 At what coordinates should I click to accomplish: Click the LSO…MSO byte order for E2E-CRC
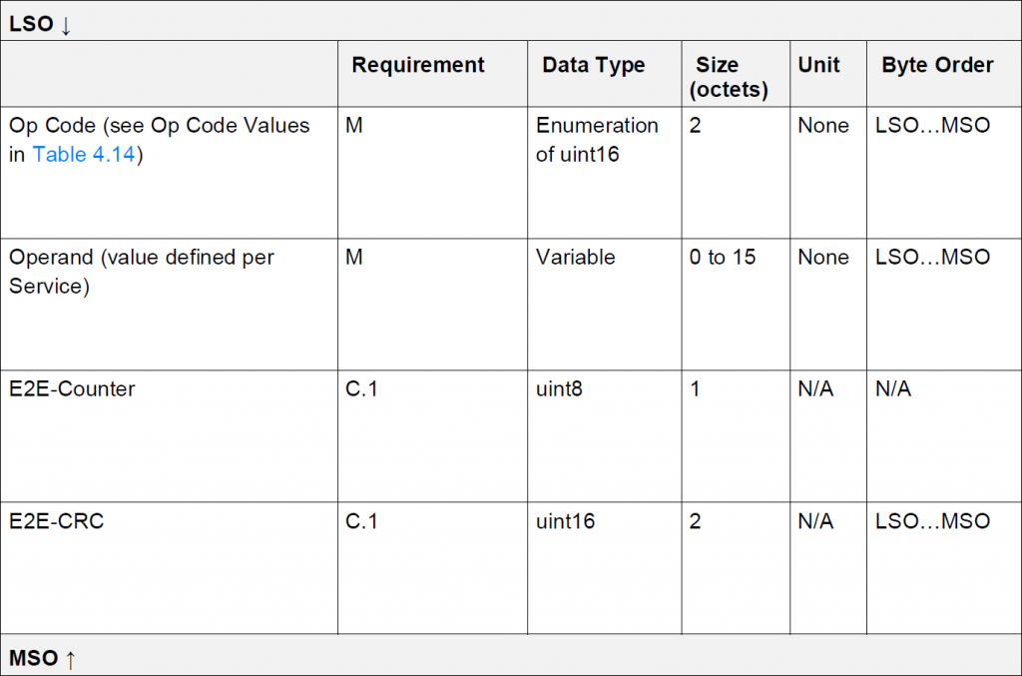pyautogui.click(x=932, y=521)
